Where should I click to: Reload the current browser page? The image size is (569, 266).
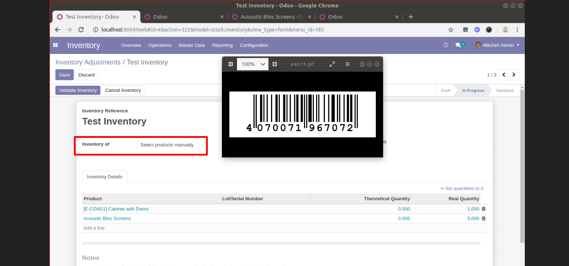pyautogui.click(x=81, y=30)
